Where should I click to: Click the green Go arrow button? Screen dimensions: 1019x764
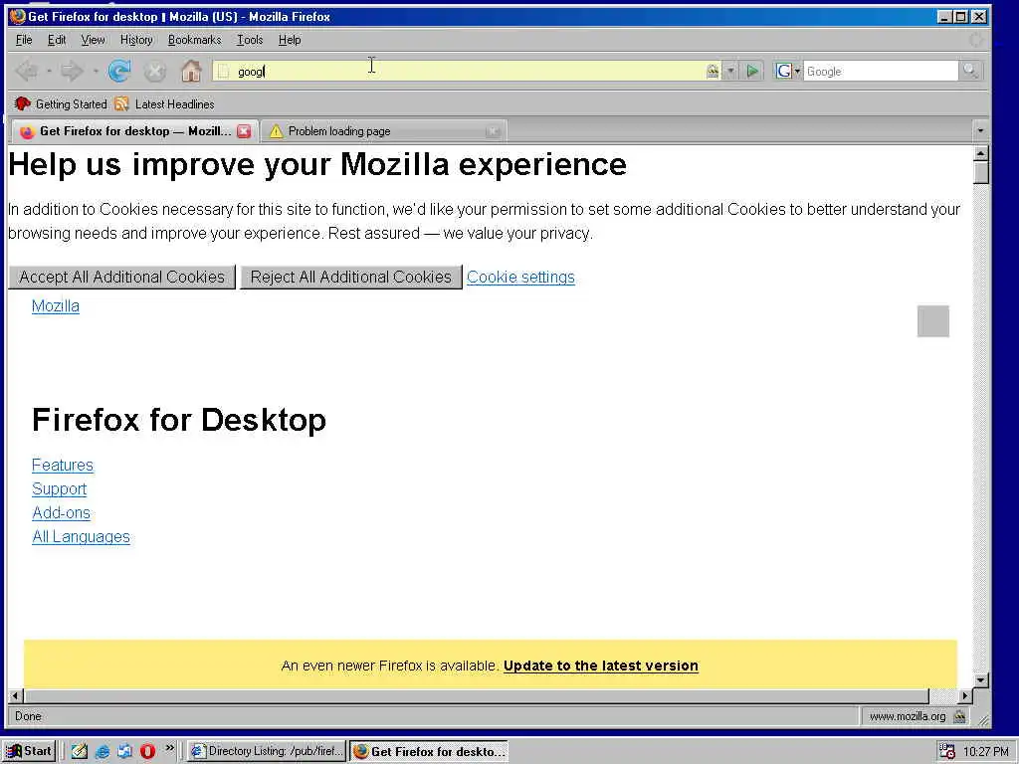[x=752, y=71]
